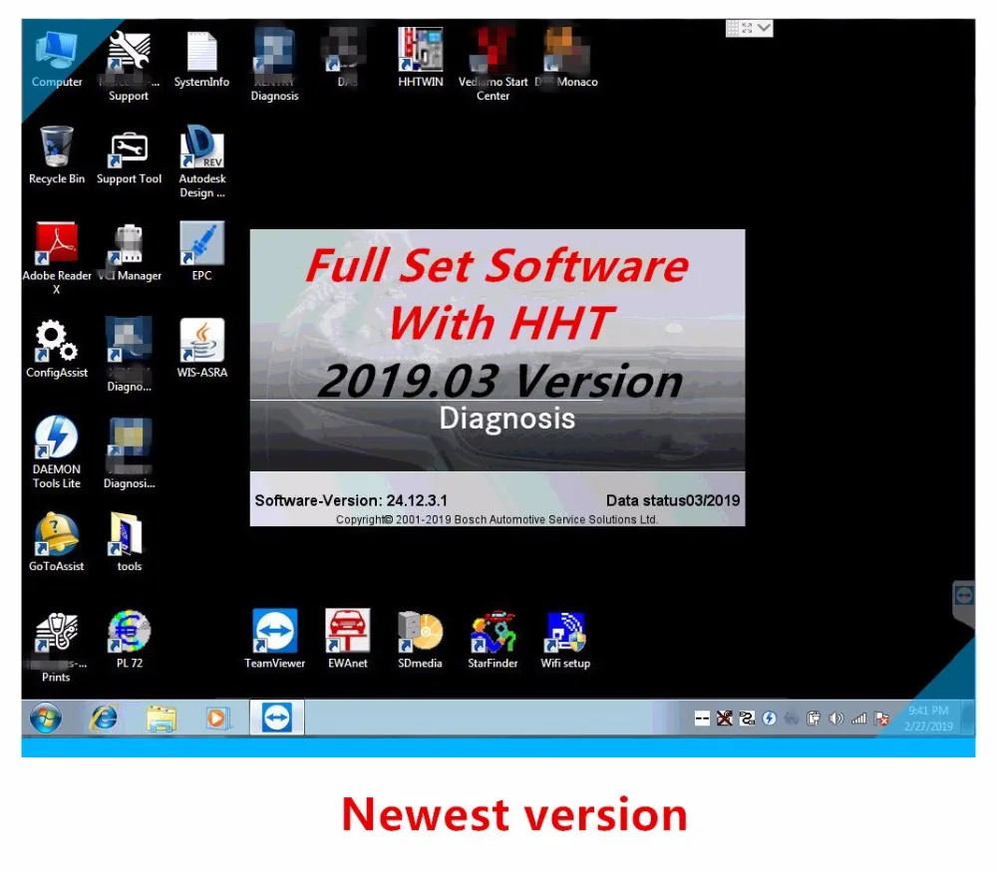This screenshot has height=872, width=997.
Task: Launch the VCI Manager shortcut
Action: pos(129,252)
